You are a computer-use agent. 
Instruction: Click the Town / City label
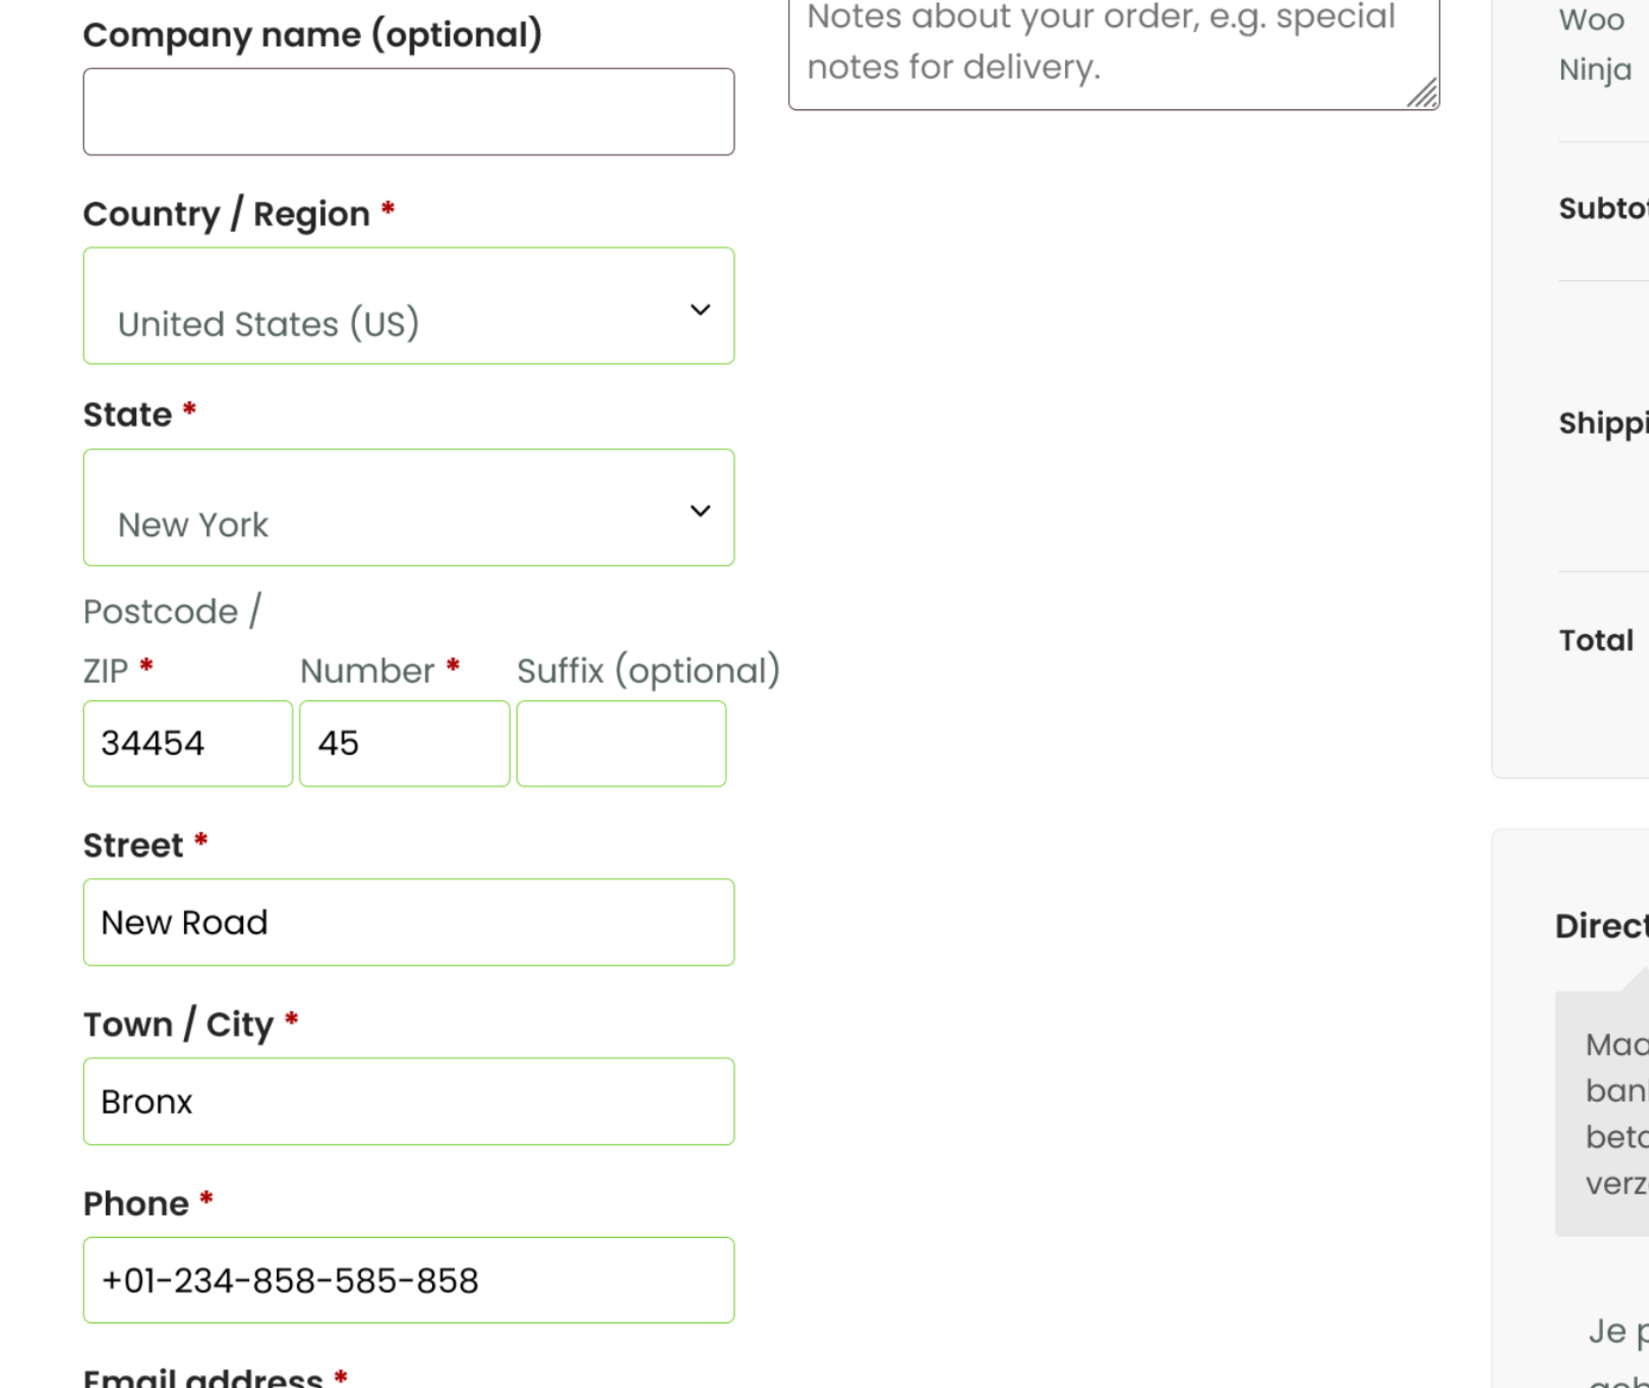point(178,1025)
